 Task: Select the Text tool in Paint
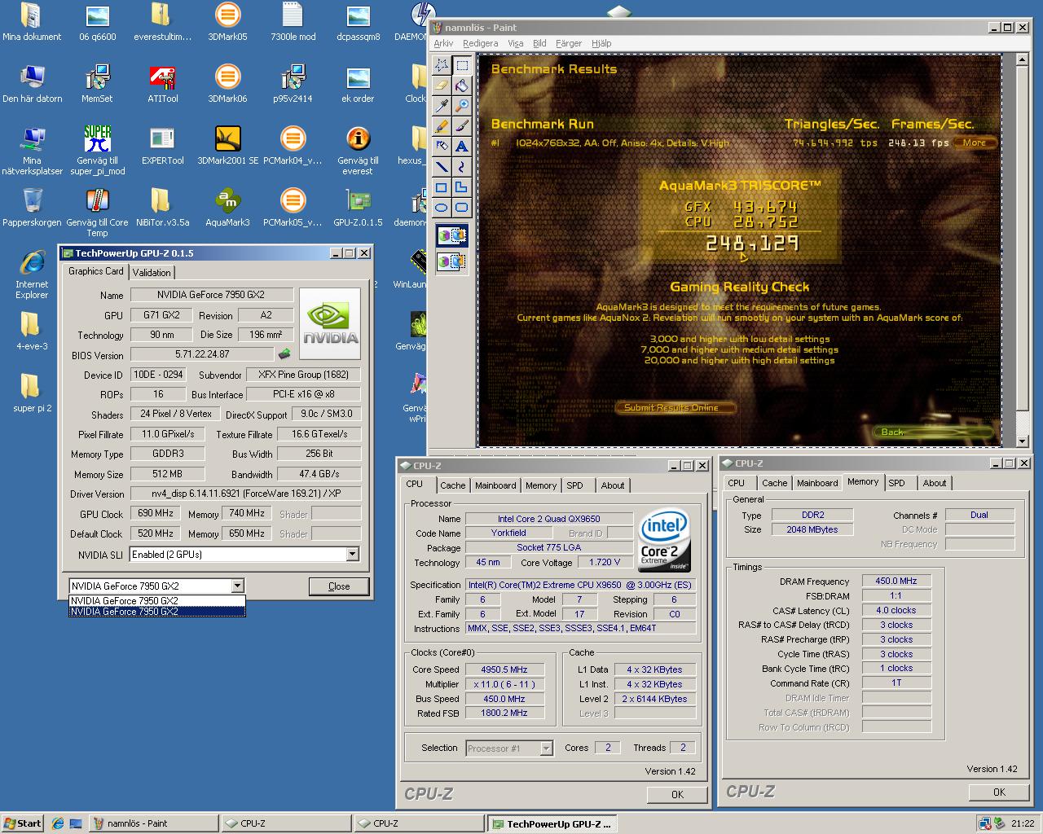(461, 147)
